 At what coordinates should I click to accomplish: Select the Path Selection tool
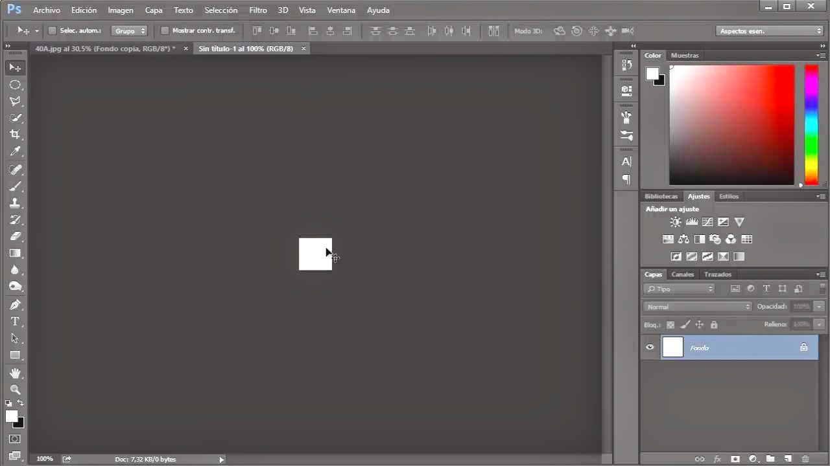click(15, 338)
